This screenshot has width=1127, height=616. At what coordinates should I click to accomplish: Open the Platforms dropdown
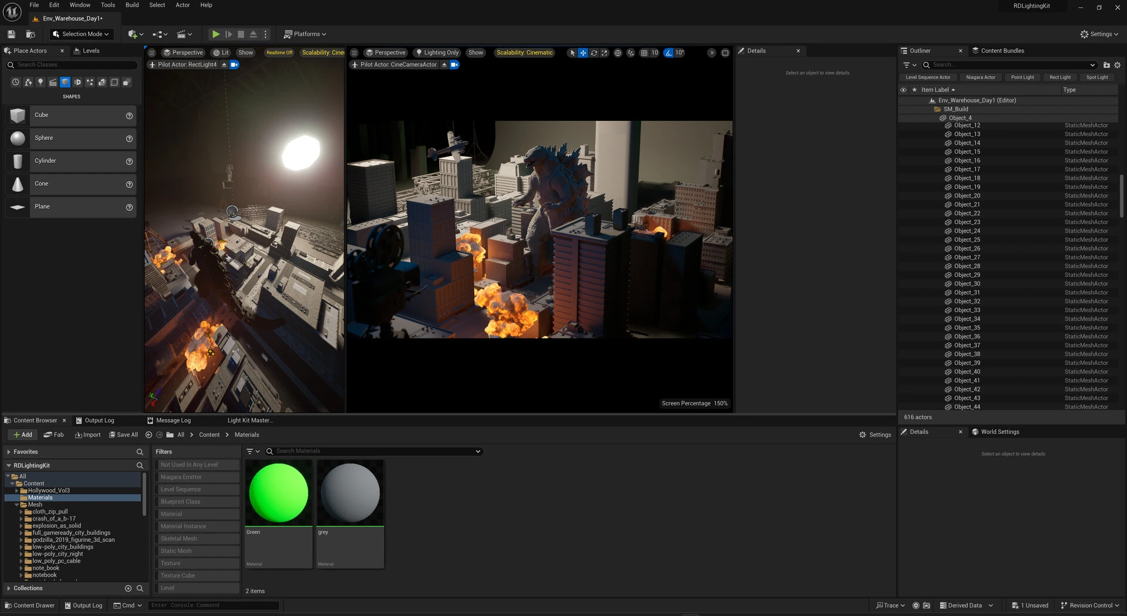[x=305, y=34]
